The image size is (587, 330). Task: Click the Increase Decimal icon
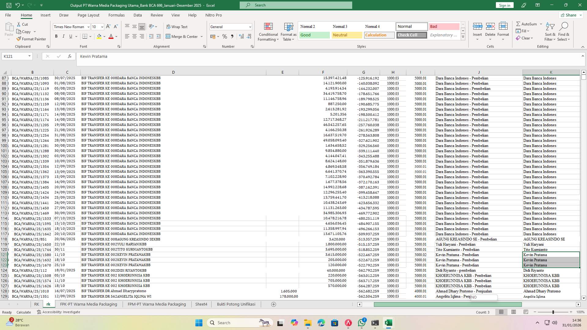pos(241,36)
